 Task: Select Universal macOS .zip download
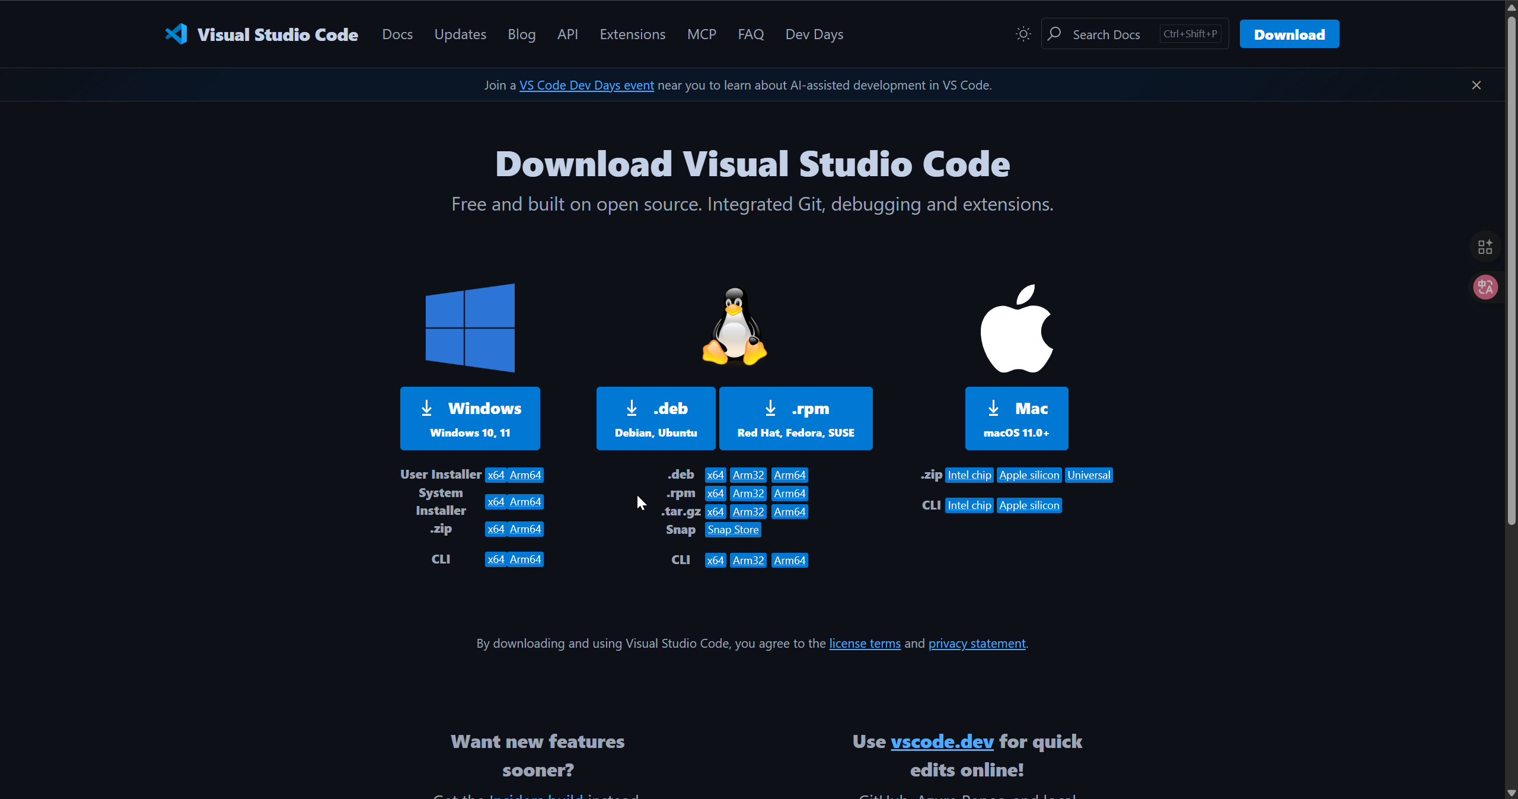point(1089,475)
